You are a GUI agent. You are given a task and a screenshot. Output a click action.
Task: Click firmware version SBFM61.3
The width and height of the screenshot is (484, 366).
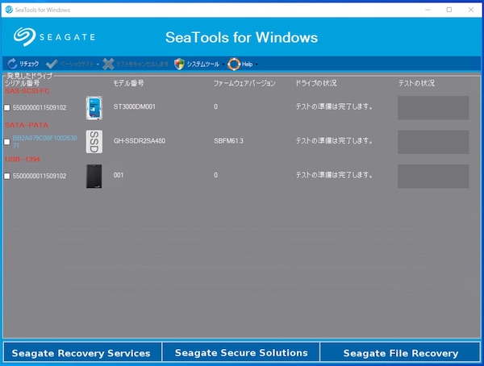pos(228,141)
